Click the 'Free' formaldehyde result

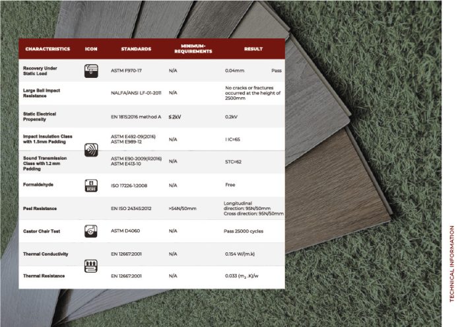coord(230,185)
